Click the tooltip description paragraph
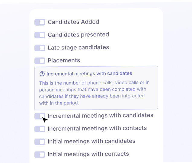Screen dimensions: 192x163 [94, 93]
